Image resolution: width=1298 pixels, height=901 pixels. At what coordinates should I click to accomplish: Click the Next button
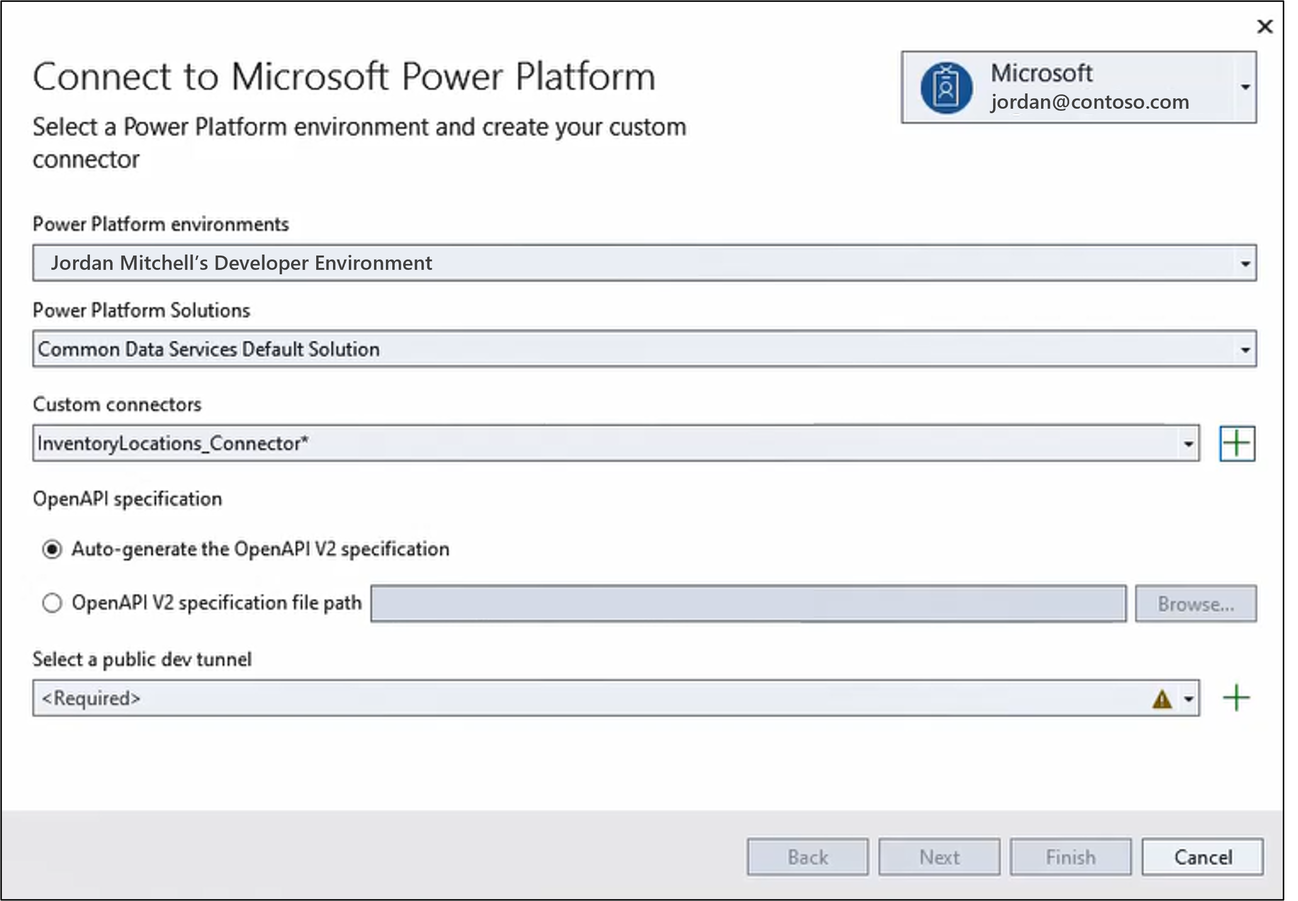tap(939, 857)
